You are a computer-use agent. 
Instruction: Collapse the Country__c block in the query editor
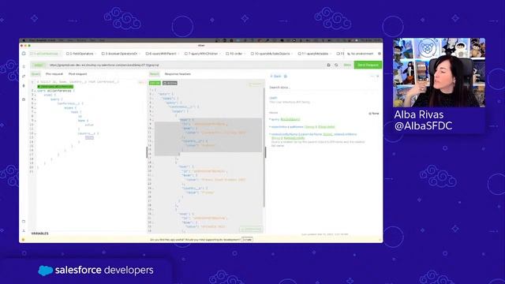(35, 133)
